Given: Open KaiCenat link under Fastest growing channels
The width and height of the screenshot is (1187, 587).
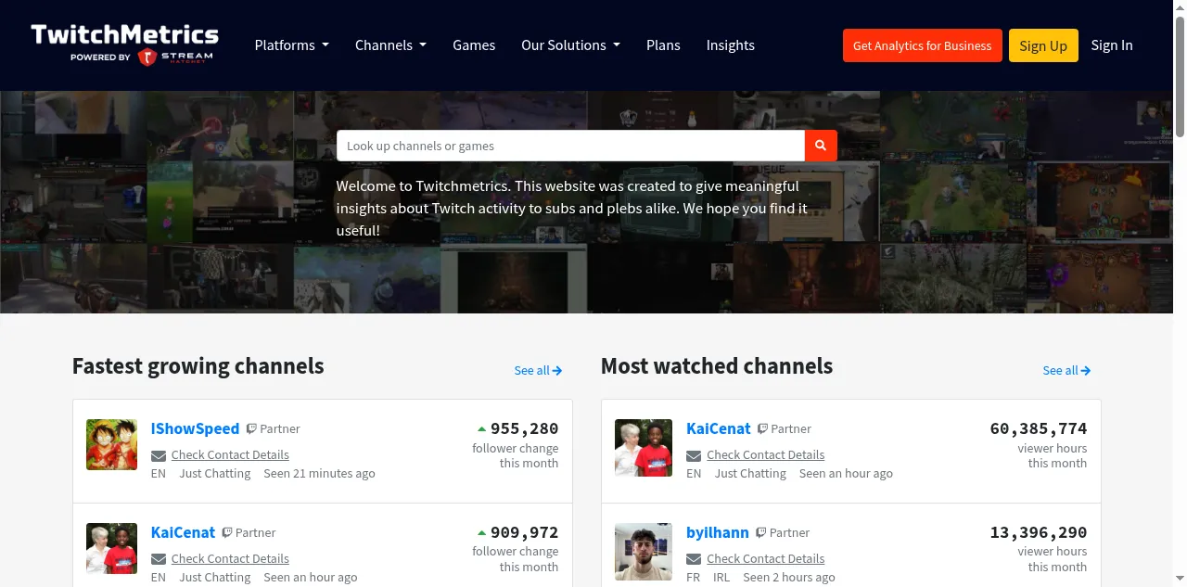Looking at the screenshot, I should [183, 532].
